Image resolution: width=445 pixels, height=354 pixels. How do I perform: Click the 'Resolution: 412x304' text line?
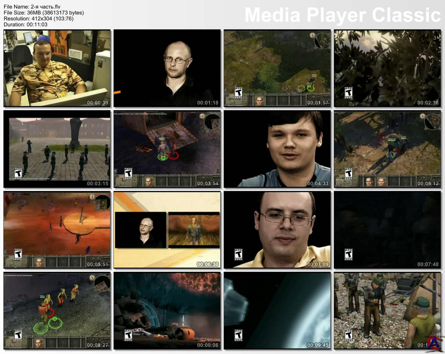coord(39,19)
